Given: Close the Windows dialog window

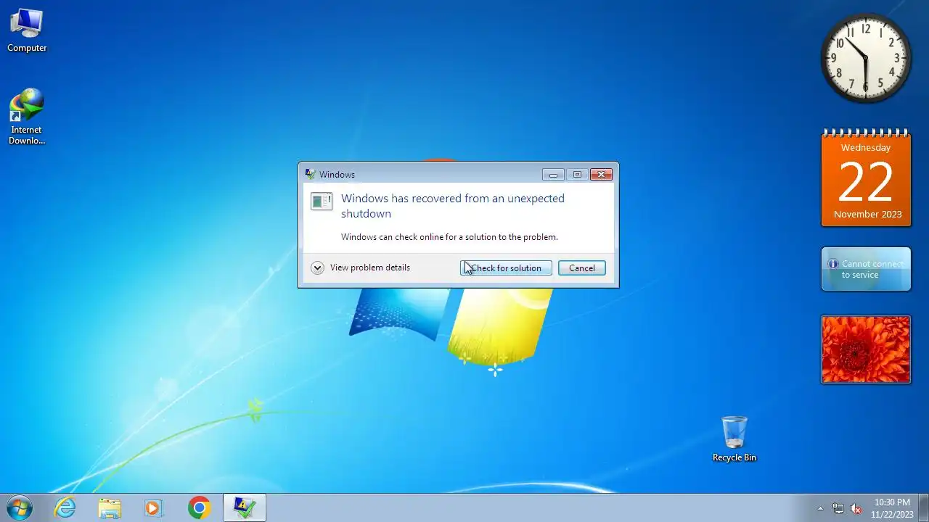Looking at the screenshot, I should point(601,174).
